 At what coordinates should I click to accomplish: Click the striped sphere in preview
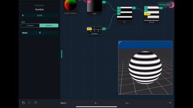pyautogui.click(x=145, y=67)
